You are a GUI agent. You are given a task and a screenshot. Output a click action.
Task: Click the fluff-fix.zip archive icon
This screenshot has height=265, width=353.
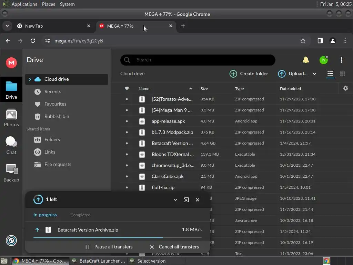142,187
